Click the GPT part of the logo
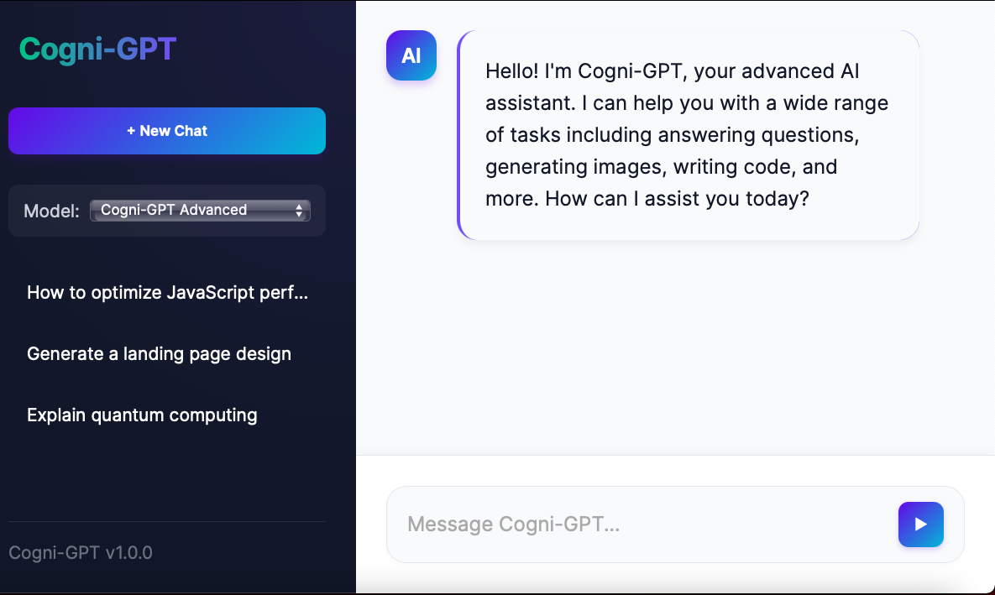Image resolution: width=995 pixels, height=595 pixels. 147,49
